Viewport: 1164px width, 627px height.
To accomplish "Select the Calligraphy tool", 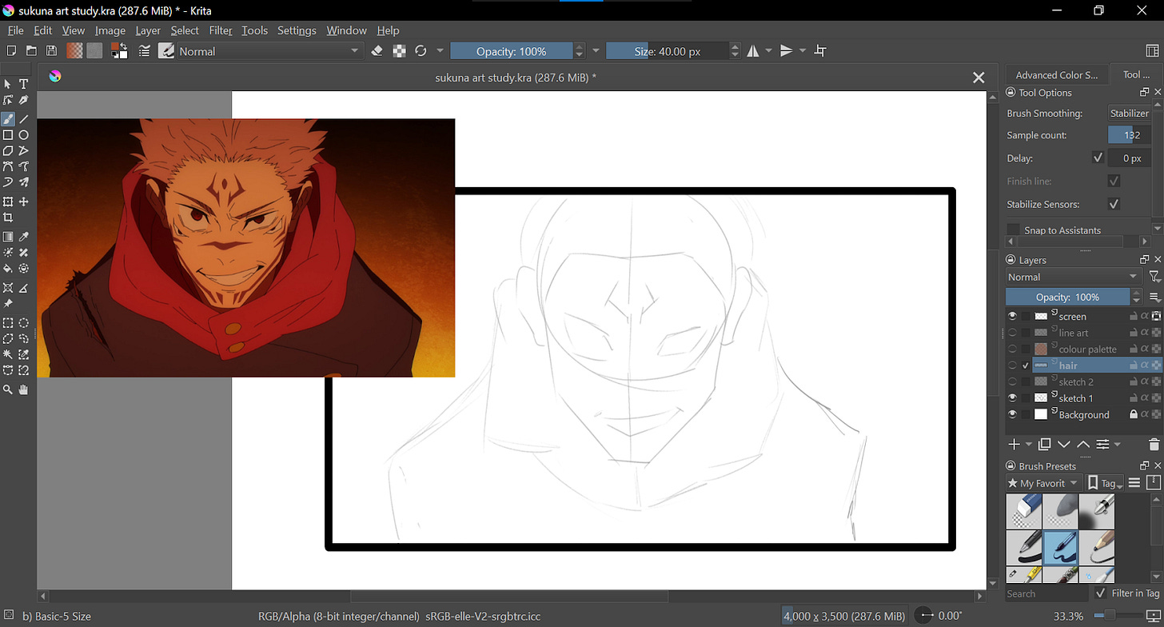I will click(x=24, y=101).
